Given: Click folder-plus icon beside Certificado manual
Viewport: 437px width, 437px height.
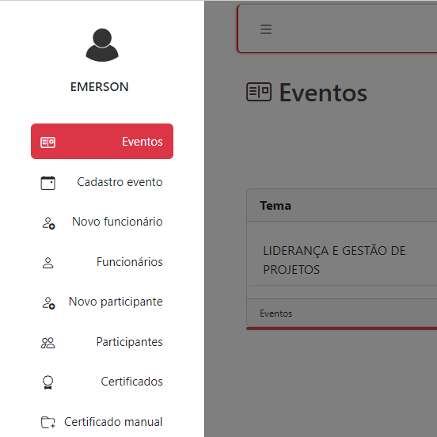Looking at the screenshot, I should [48, 422].
